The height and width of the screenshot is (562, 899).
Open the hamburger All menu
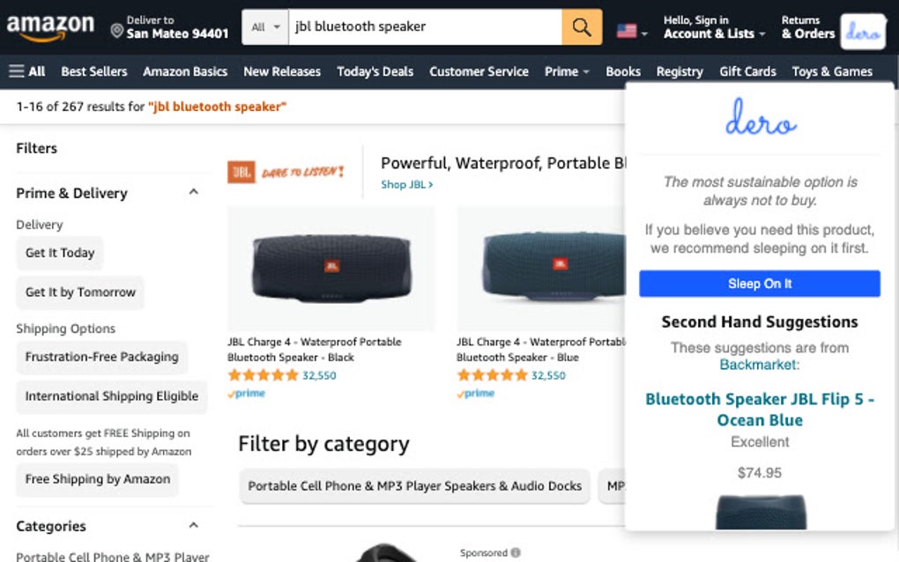coord(24,70)
